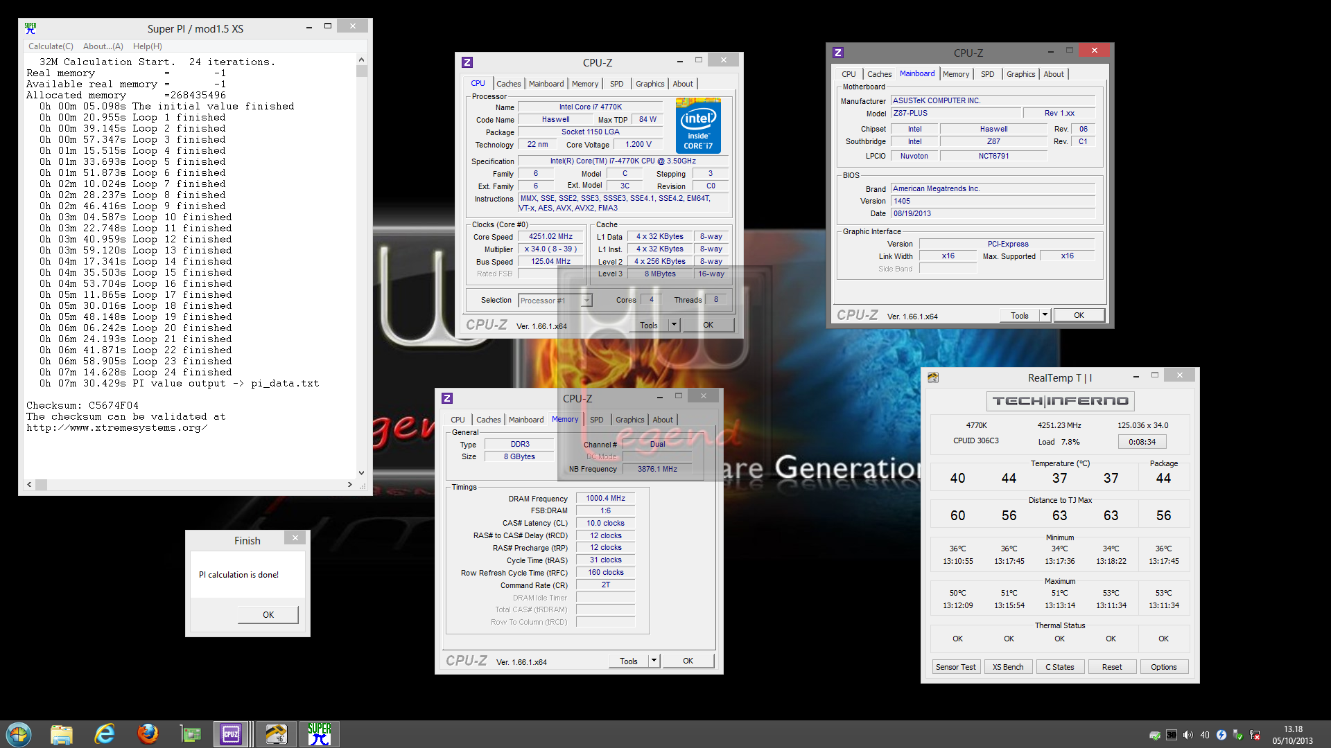Screen dimensions: 1331x748
Task: Select About tab in Memory CPU-Z window
Action: tap(663, 420)
